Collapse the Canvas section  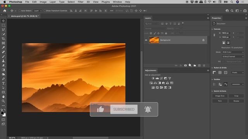click(x=212, y=29)
